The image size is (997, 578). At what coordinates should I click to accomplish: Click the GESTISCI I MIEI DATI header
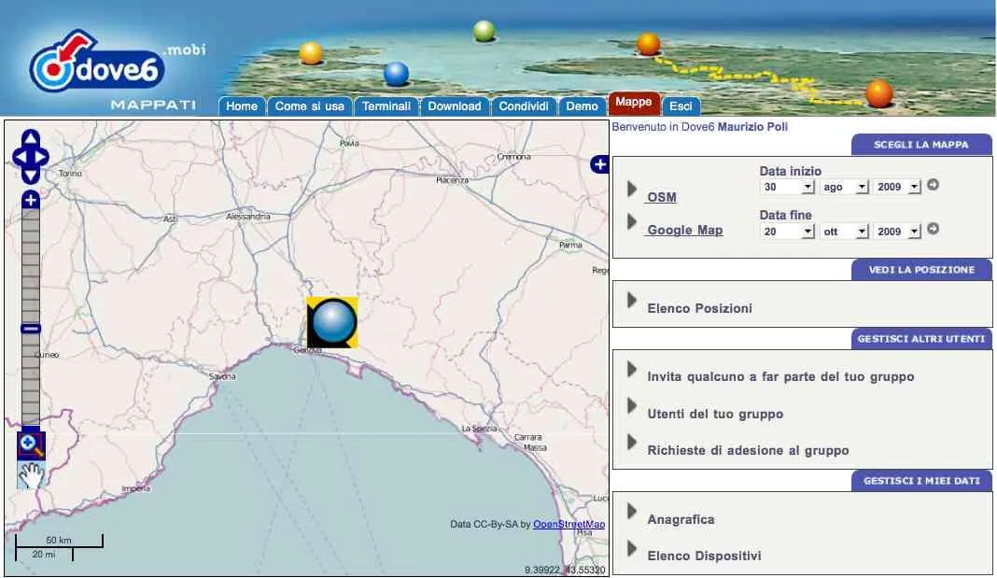pyautogui.click(x=921, y=481)
